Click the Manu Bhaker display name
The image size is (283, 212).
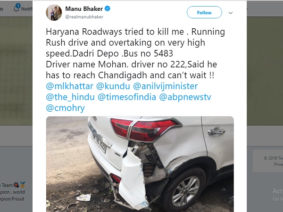[84, 8]
